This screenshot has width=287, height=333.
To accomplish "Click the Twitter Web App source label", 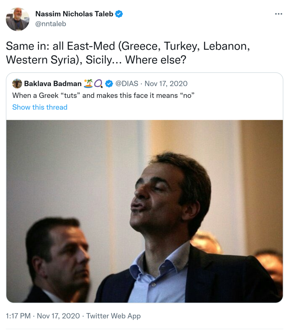I will coord(114,316).
